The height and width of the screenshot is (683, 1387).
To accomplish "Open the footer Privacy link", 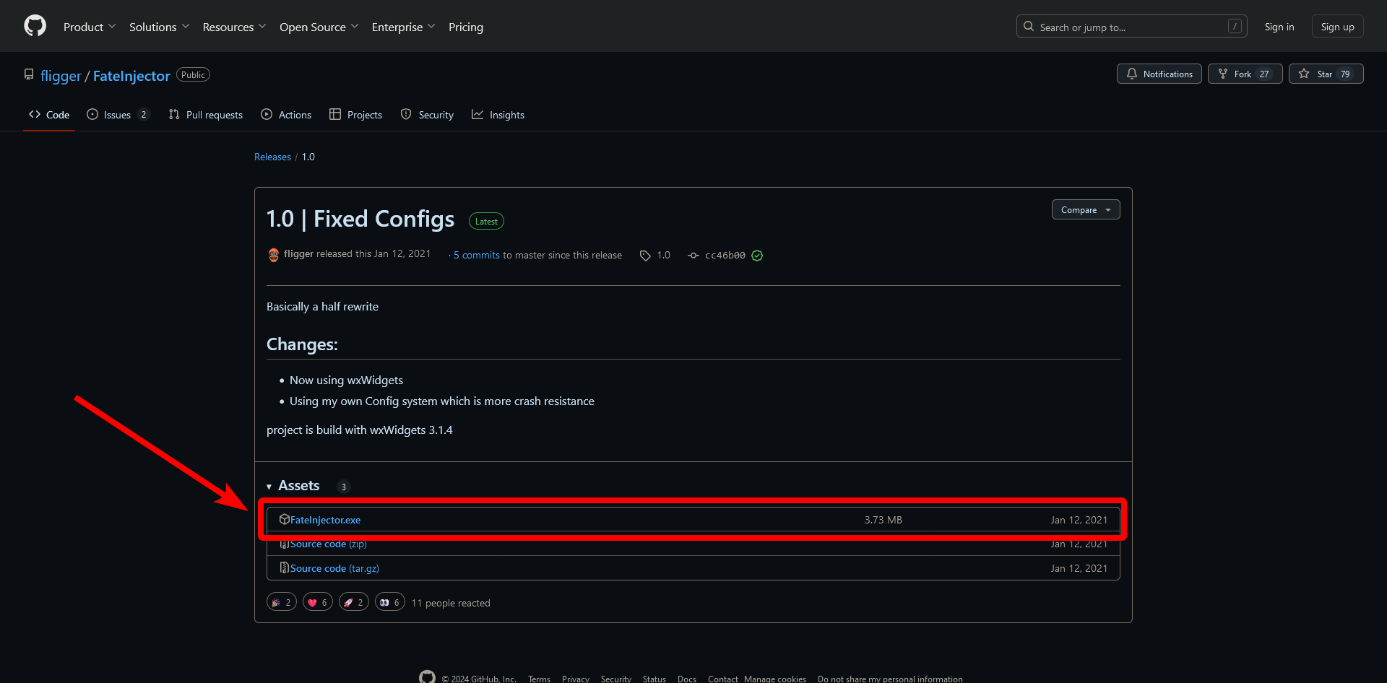I will coord(576,679).
